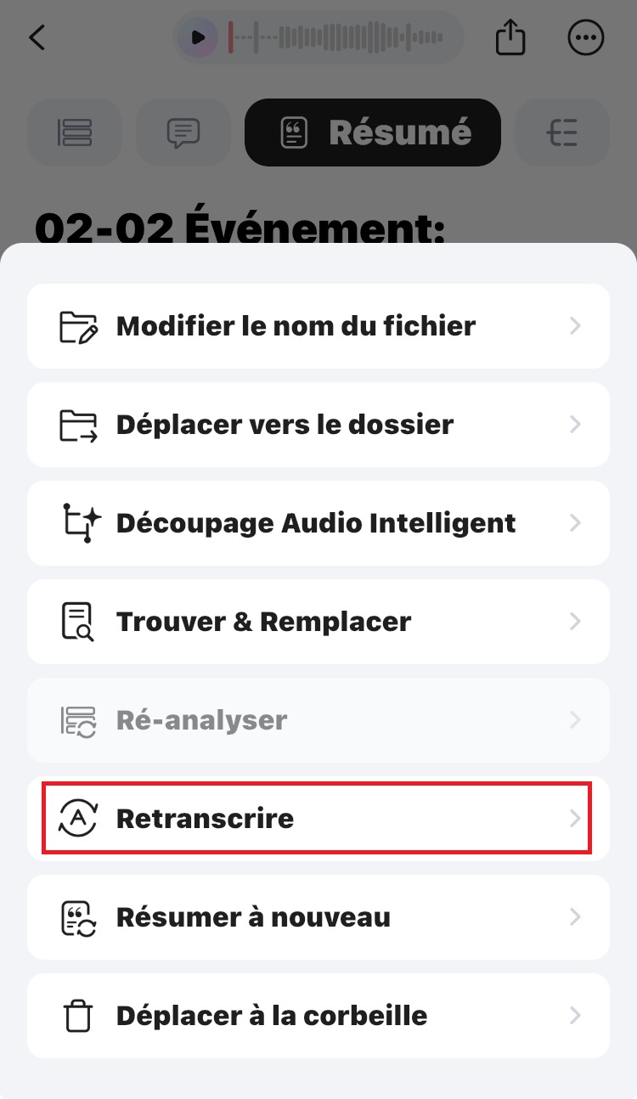This screenshot has height=1099, width=637.
Task: Click the Retranscrire refresh icon
Action: (78, 819)
